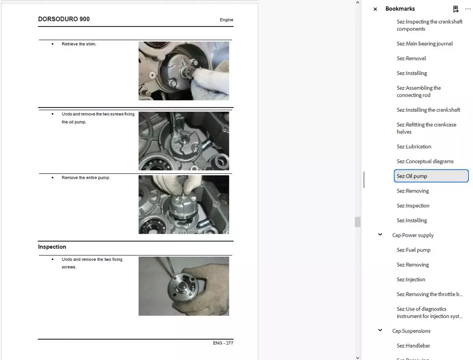Jump to Sez:Fuel pump section
Image resolution: width=473 pixels, height=360 pixels.
[x=413, y=250]
